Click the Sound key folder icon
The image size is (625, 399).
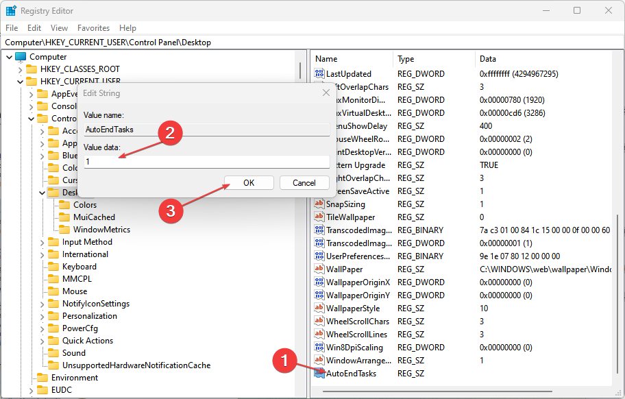53,353
